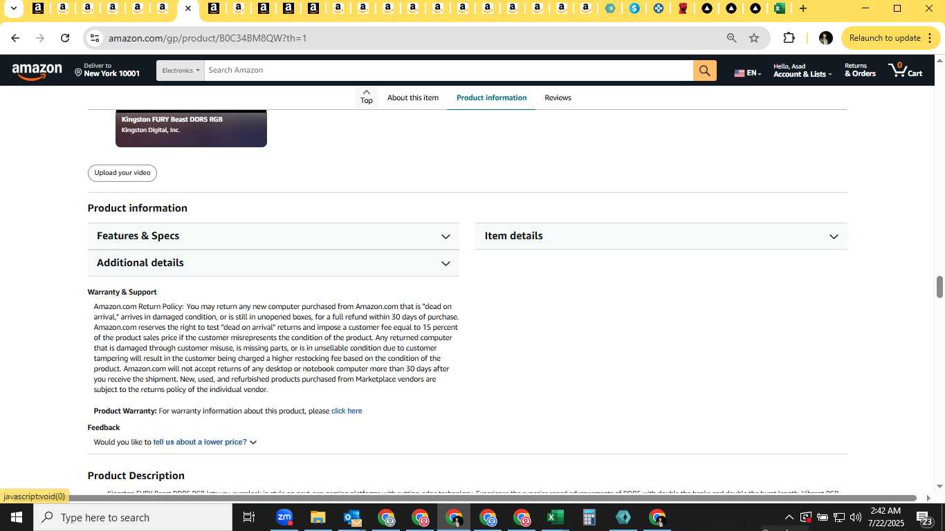The height and width of the screenshot is (531, 945).
Task: Jump to Top of the page
Action: [366, 97]
